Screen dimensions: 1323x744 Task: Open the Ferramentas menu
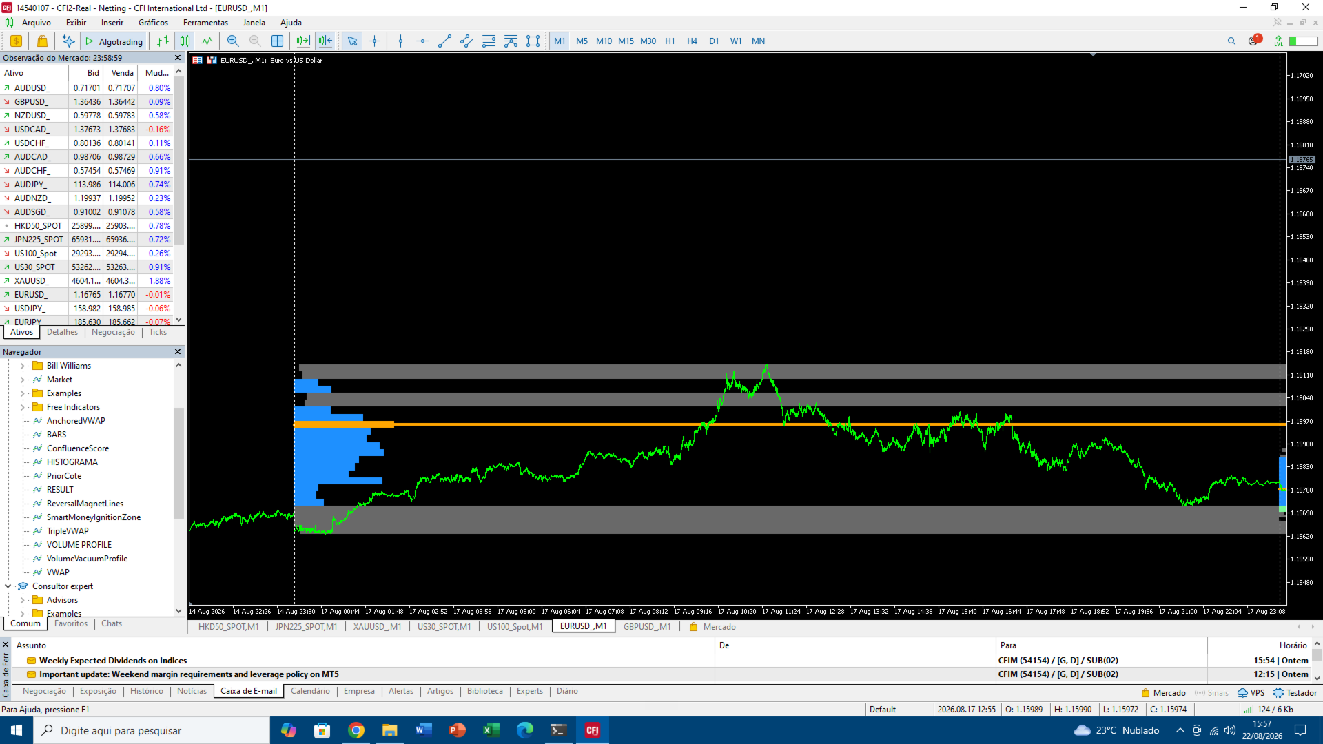(205, 23)
